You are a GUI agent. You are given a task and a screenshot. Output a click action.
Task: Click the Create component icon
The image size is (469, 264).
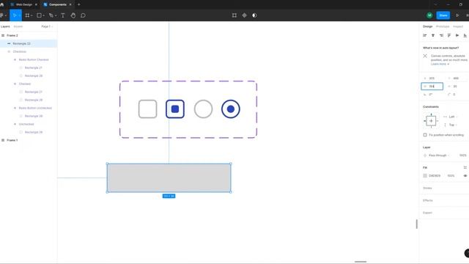click(x=244, y=15)
